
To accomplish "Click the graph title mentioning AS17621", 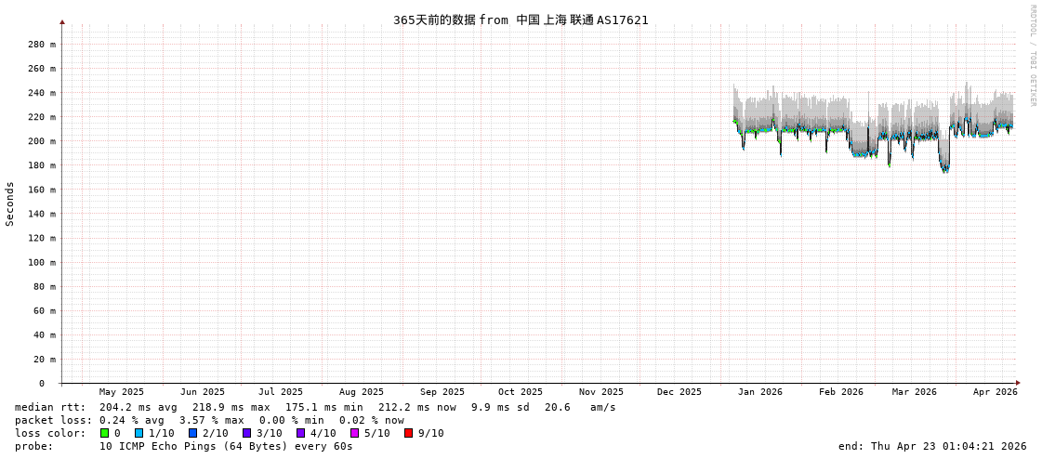I will (521, 20).
